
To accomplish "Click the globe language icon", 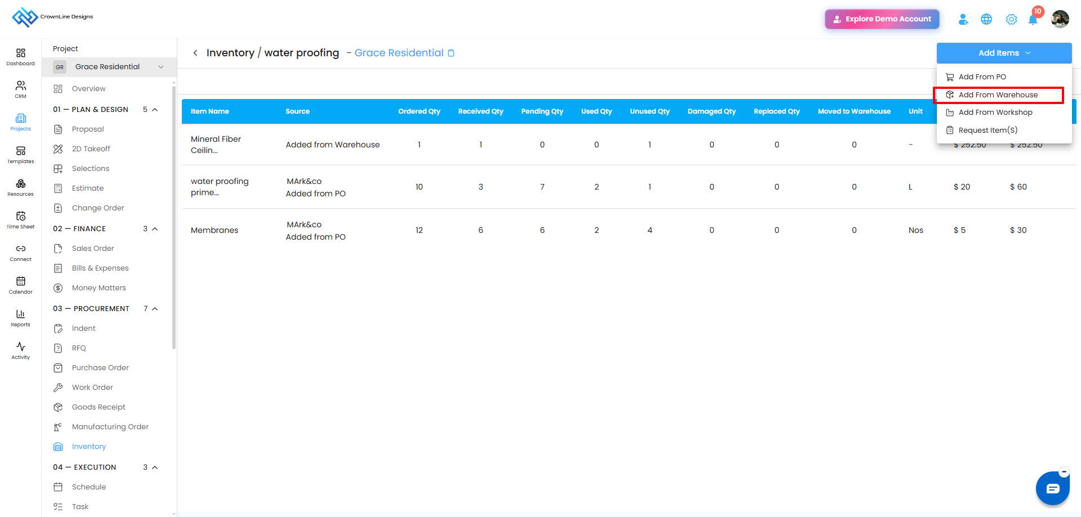I will [x=986, y=20].
